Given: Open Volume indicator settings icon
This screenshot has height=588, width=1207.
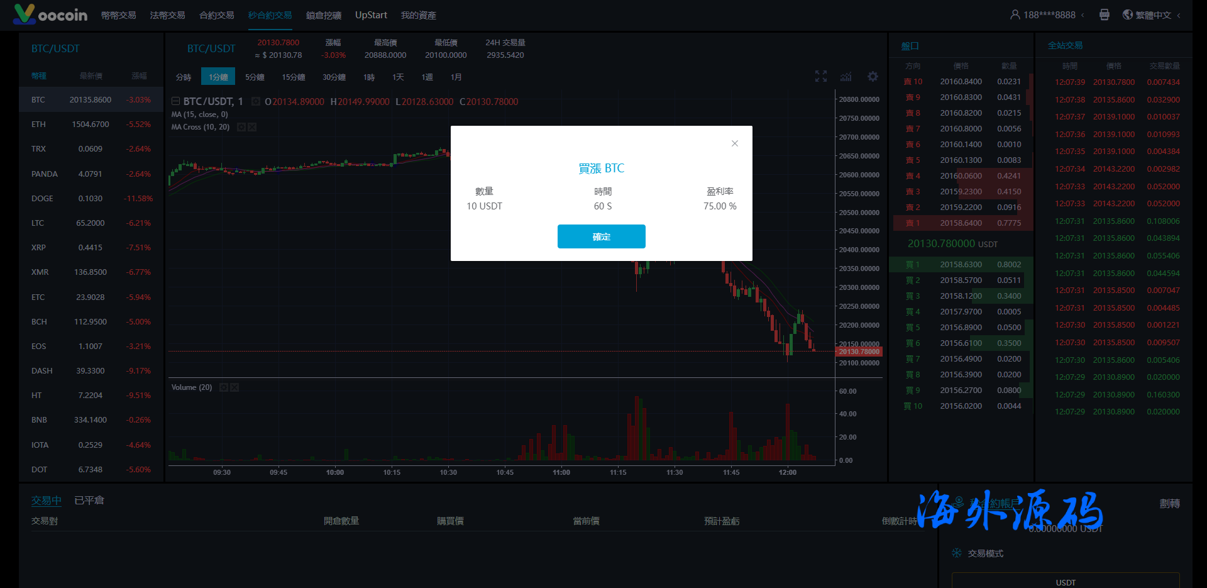Looking at the screenshot, I should pyautogui.click(x=223, y=387).
